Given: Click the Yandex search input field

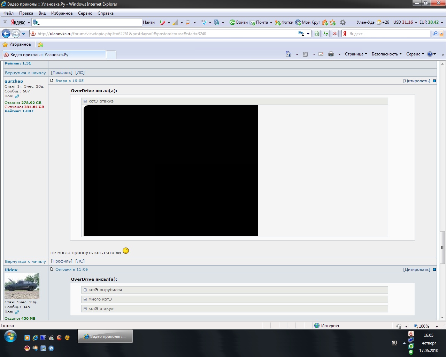Looking at the screenshot, I should pos(389,34).
